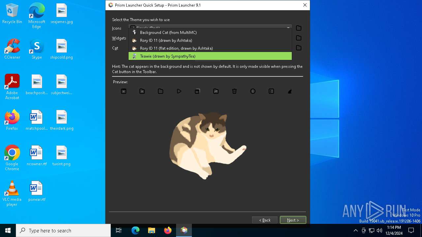This screenshot has height=237, width=422.
Task: Go to the Next setup page
Action: coord(293,220)
